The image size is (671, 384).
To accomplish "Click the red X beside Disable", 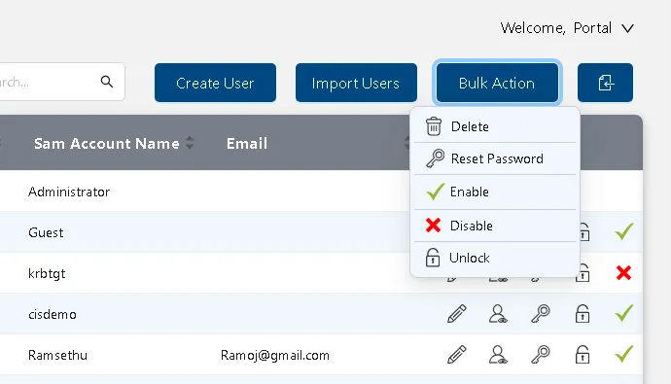I will pos(433,225).
